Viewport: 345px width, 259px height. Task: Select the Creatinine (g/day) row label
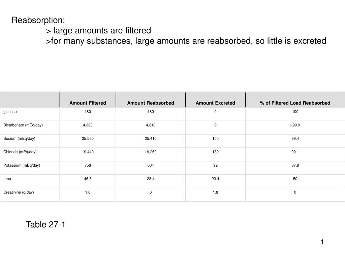pyautogui.click(x=19, y=192)
